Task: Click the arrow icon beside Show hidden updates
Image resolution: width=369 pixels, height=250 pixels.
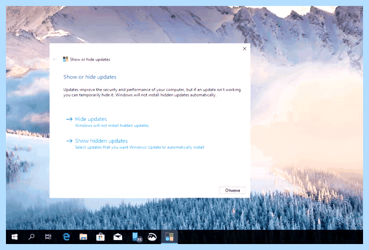Action: tap(69, 141)
